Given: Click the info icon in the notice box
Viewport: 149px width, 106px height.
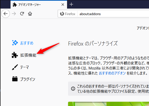Looking at the screenshot, I should click(x=73, y=89).
